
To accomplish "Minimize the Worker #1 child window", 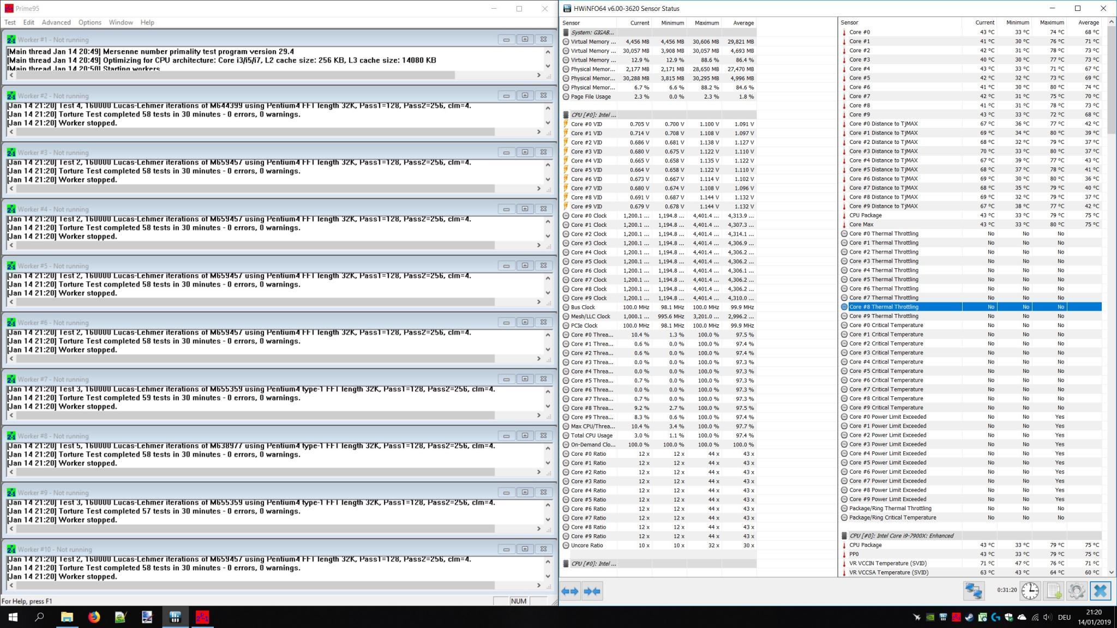I will [506, 39].
